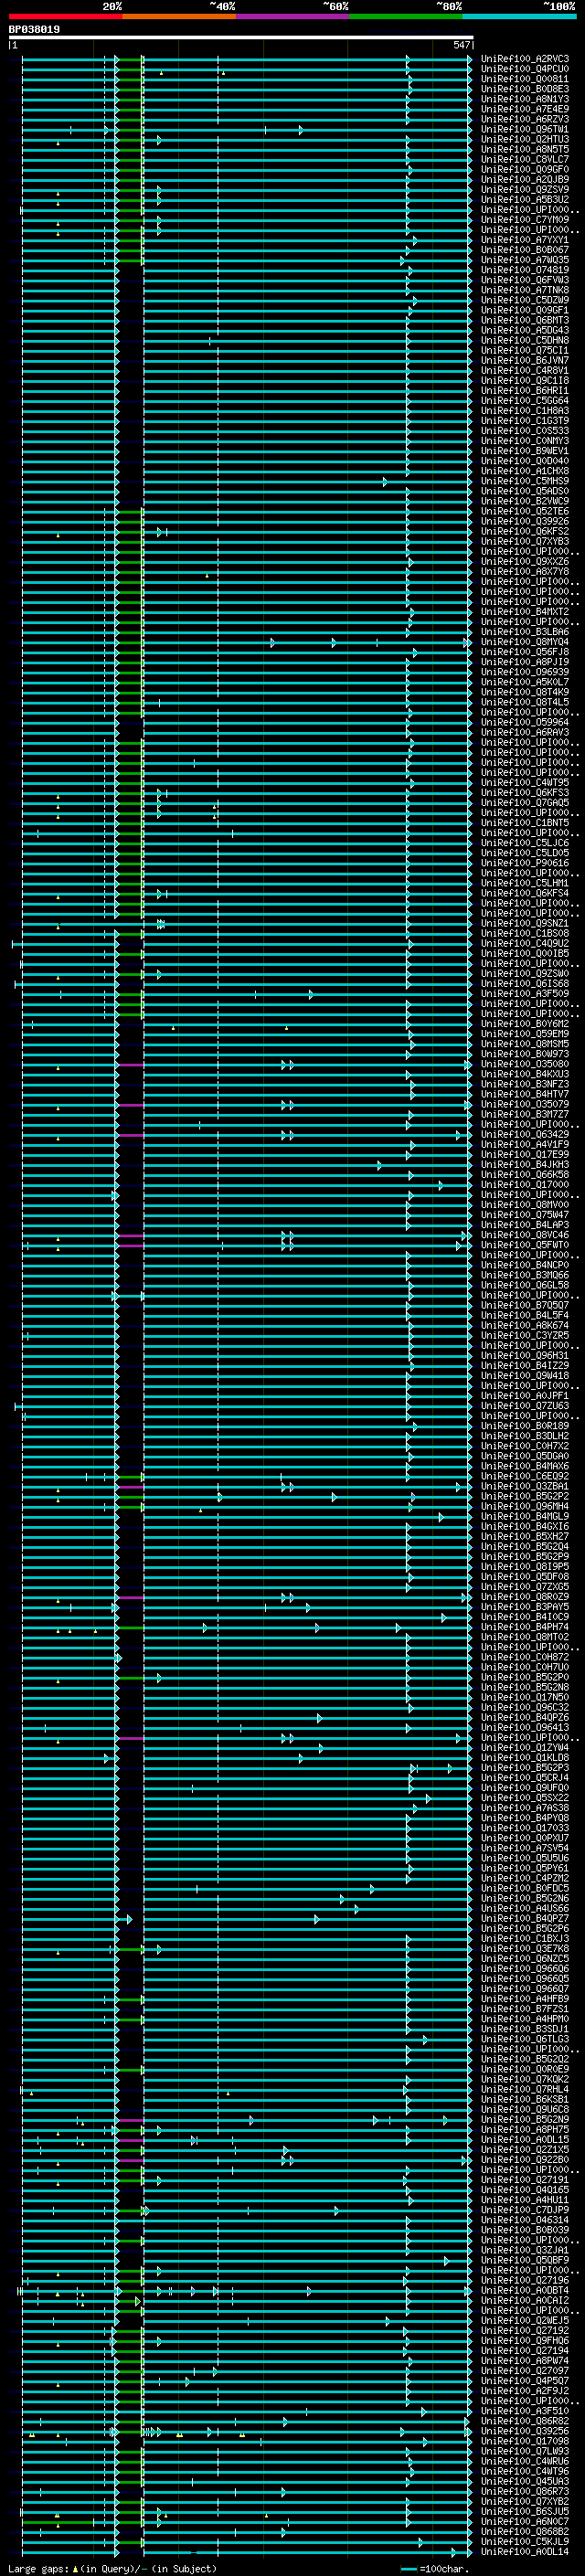This screenshot has width=585, height=2576.
Task: Open hit UniRef100_A7WQ35
Action: (x=524, y=260)
